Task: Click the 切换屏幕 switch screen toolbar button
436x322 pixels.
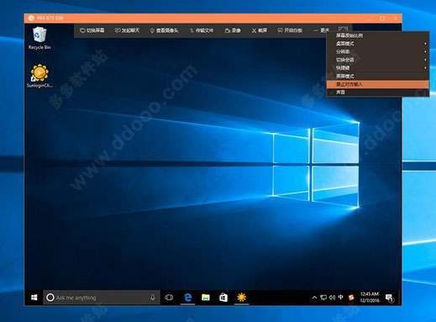Action: (x=92, y=30)
